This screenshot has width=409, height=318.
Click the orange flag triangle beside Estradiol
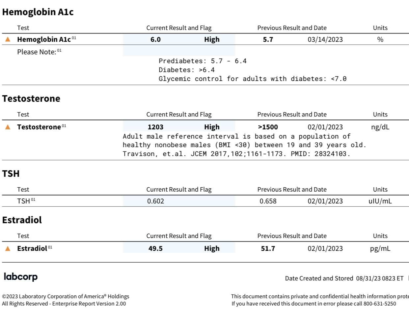click(8, 249)
